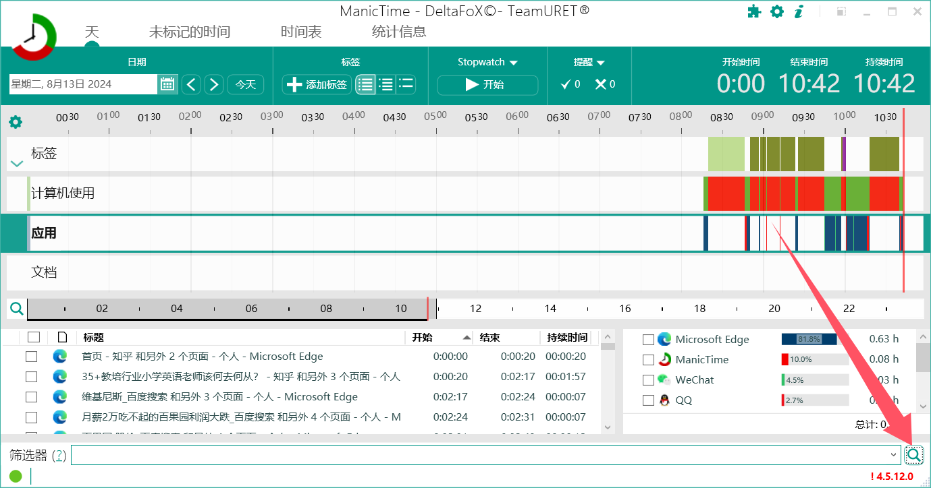The image size is (931, 488).
Task: Click the timeline settings gear icon
Action: pyautogui.click(x=16, y=122)
